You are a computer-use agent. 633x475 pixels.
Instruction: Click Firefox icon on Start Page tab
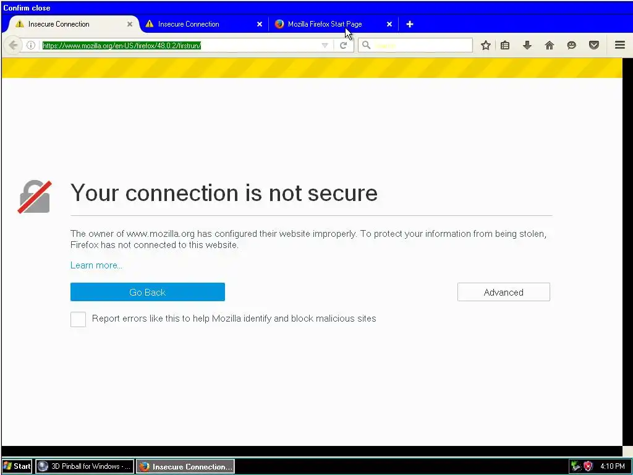coord(279,24)
